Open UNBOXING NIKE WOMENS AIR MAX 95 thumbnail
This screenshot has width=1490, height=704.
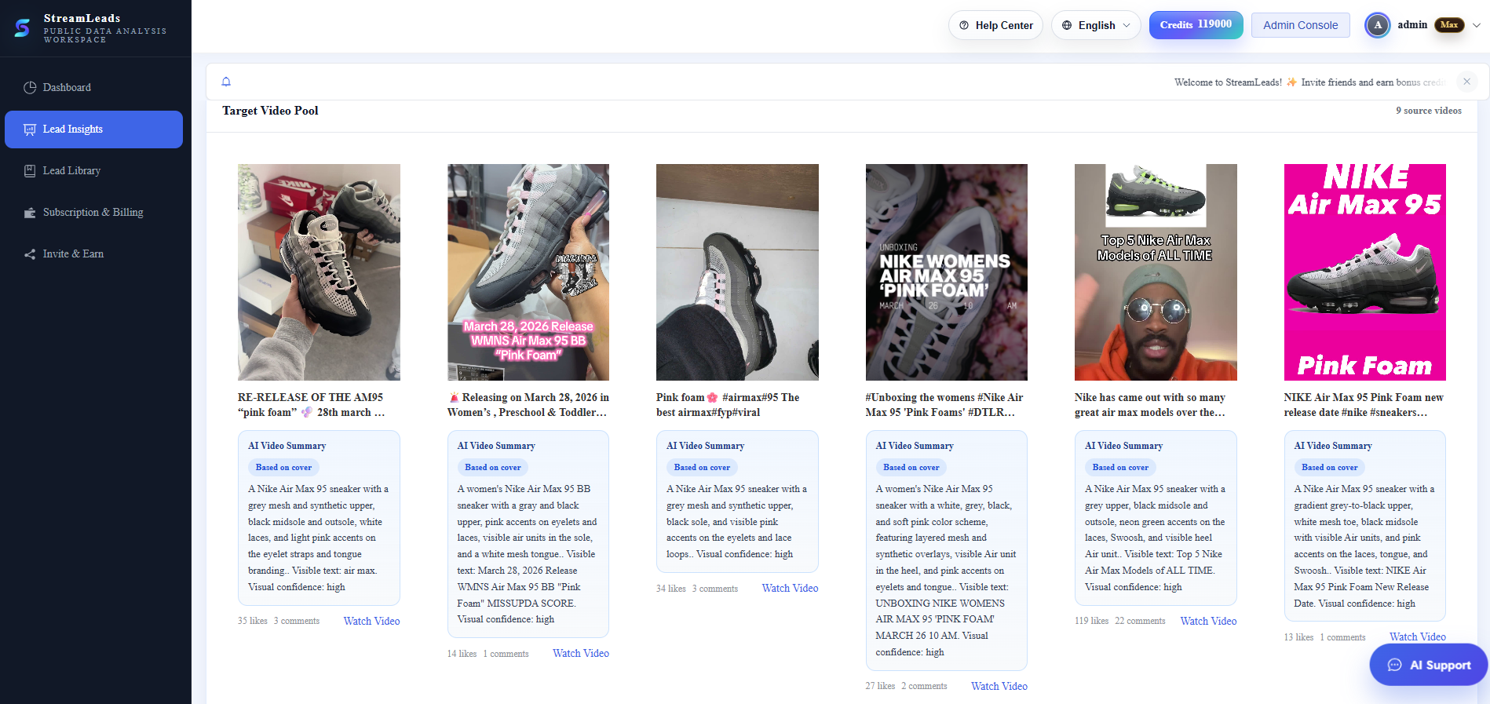pyautogui.click(x=947, y=272)
